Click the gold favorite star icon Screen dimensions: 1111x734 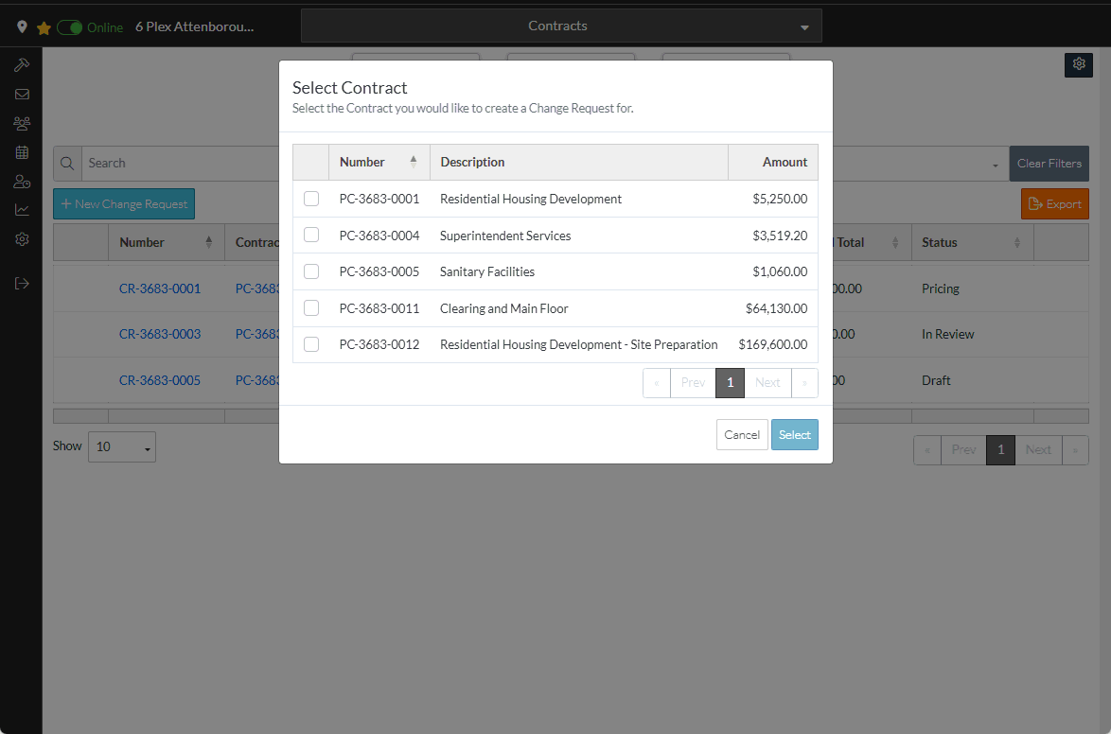44,27
